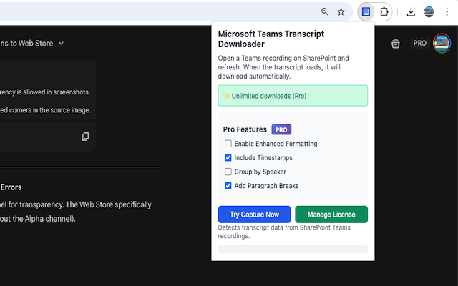This screenshot has height=286, width=458.
Task: Click the 'Microsoft Teams Transcript Downloader' title
Action: pyautogui.click(x=271, y=39)
